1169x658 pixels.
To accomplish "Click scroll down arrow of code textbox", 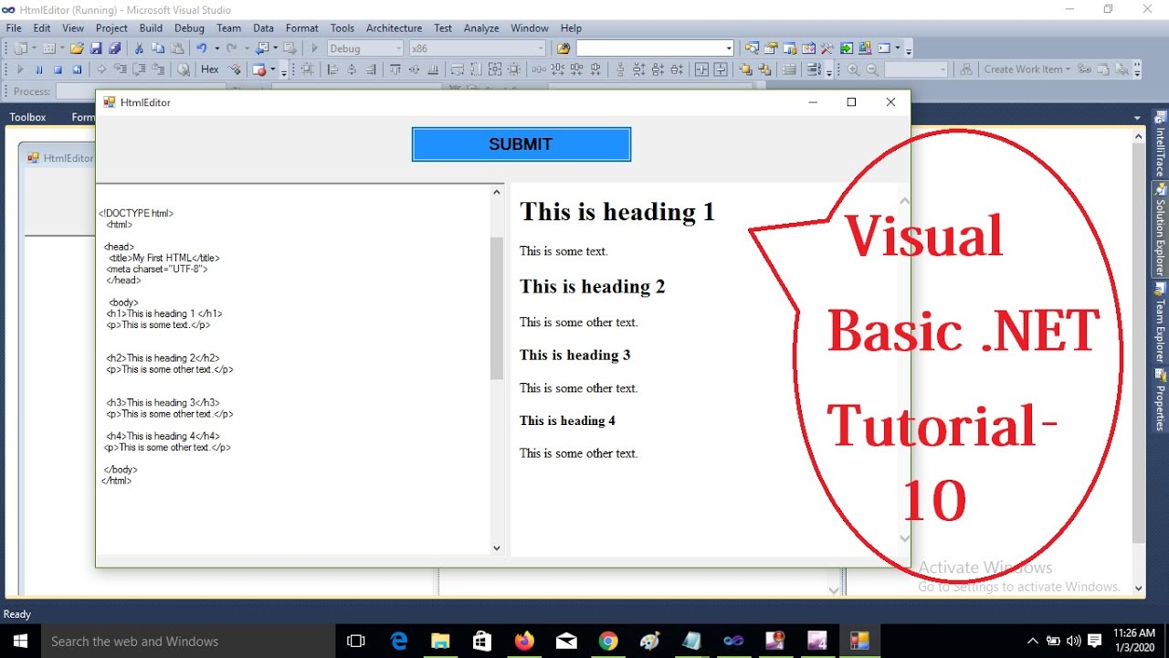I will pyautogui.click(x=497, y=548).
